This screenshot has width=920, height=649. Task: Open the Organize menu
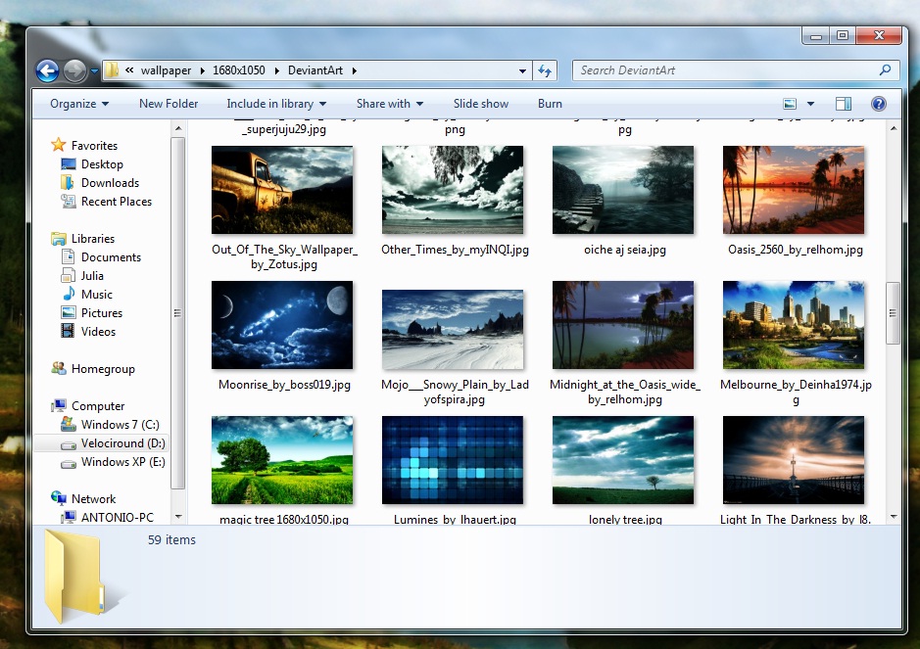(x=79, y=104)
